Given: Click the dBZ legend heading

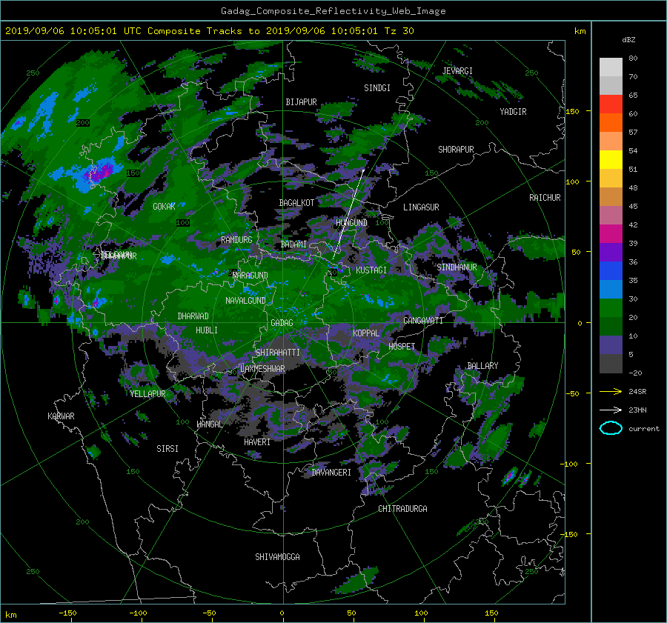Looking at the screenshot, I should click(628, 39).
